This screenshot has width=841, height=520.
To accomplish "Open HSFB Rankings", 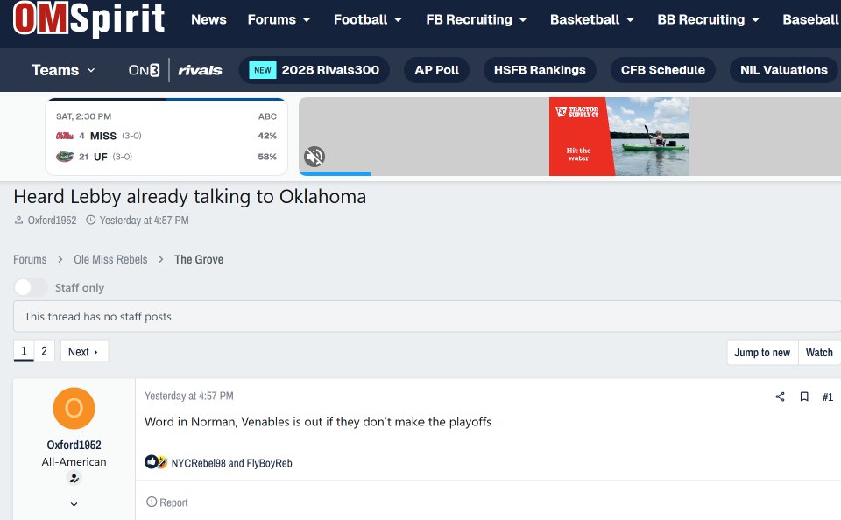I will coord(540,70).
